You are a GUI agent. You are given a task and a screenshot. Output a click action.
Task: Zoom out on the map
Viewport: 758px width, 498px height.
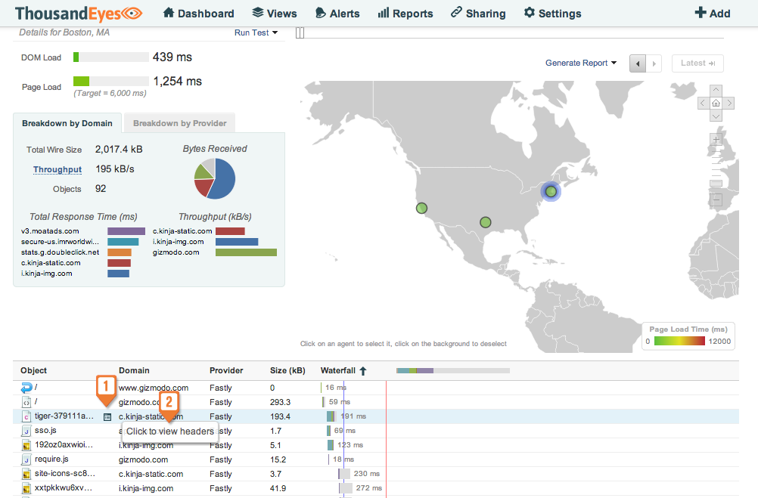tap(716, 200)
